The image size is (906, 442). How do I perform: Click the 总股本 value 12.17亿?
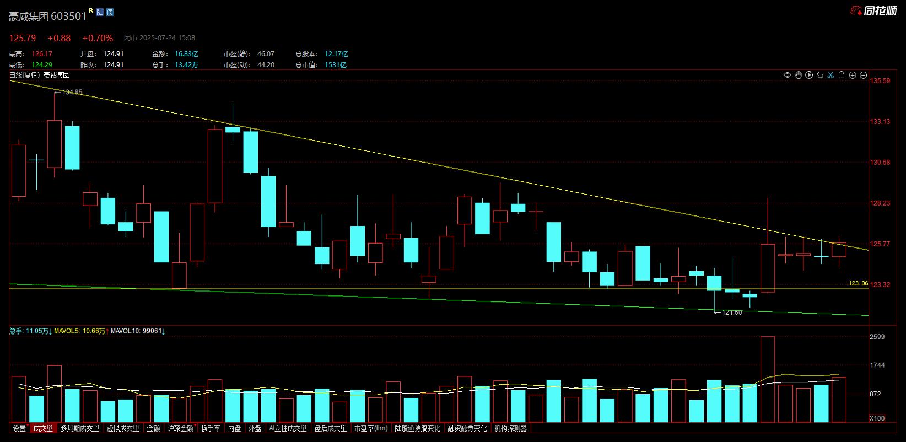click(336, 54)
